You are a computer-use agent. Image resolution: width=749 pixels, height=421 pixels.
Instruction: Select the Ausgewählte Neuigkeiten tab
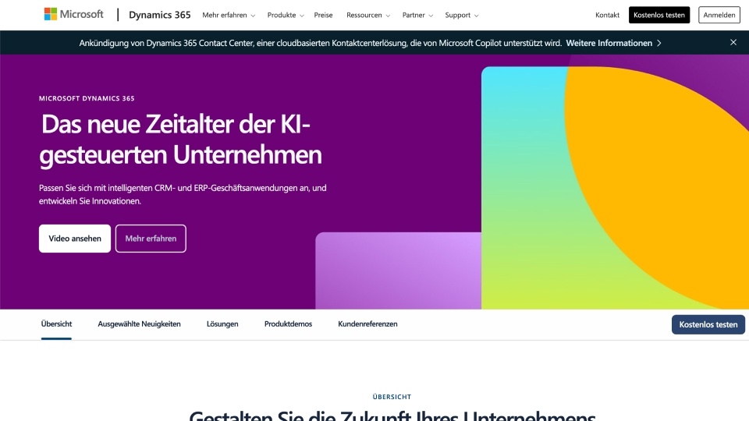point(139,324)
